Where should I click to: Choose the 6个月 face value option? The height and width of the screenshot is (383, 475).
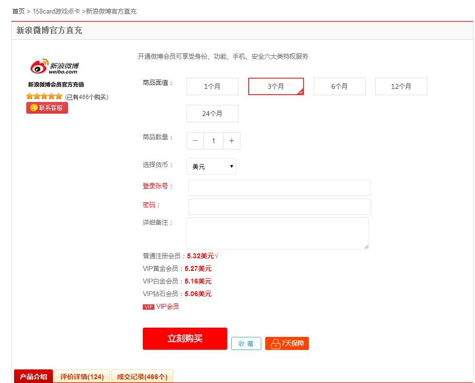339,86
